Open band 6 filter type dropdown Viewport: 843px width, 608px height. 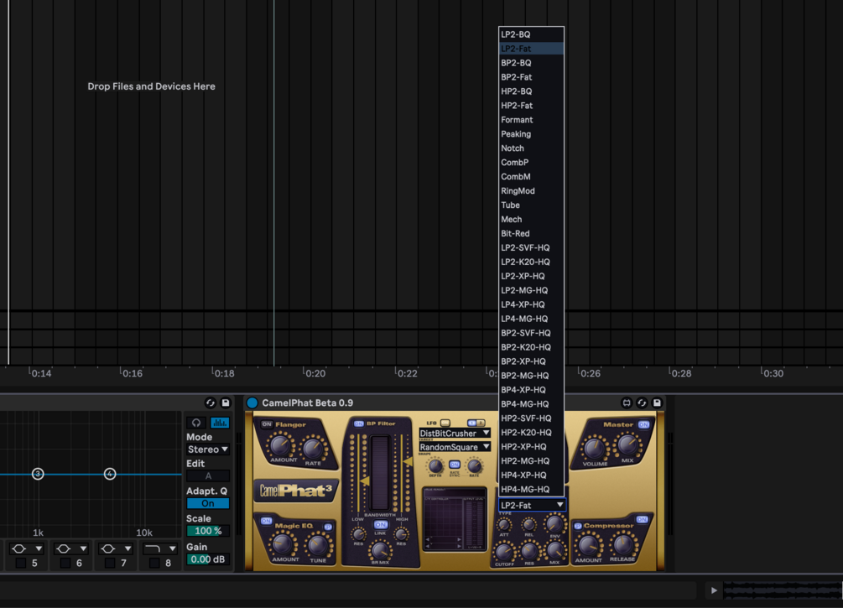coord(70,548)
